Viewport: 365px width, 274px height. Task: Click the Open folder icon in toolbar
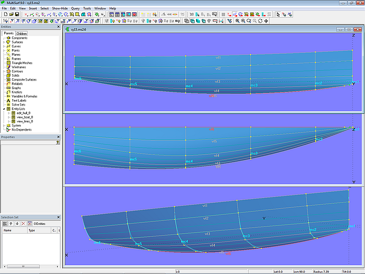click(10, 14)
